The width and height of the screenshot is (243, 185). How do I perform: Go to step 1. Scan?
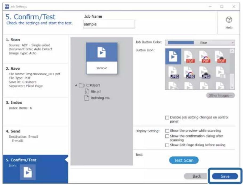tap(35, 49)
